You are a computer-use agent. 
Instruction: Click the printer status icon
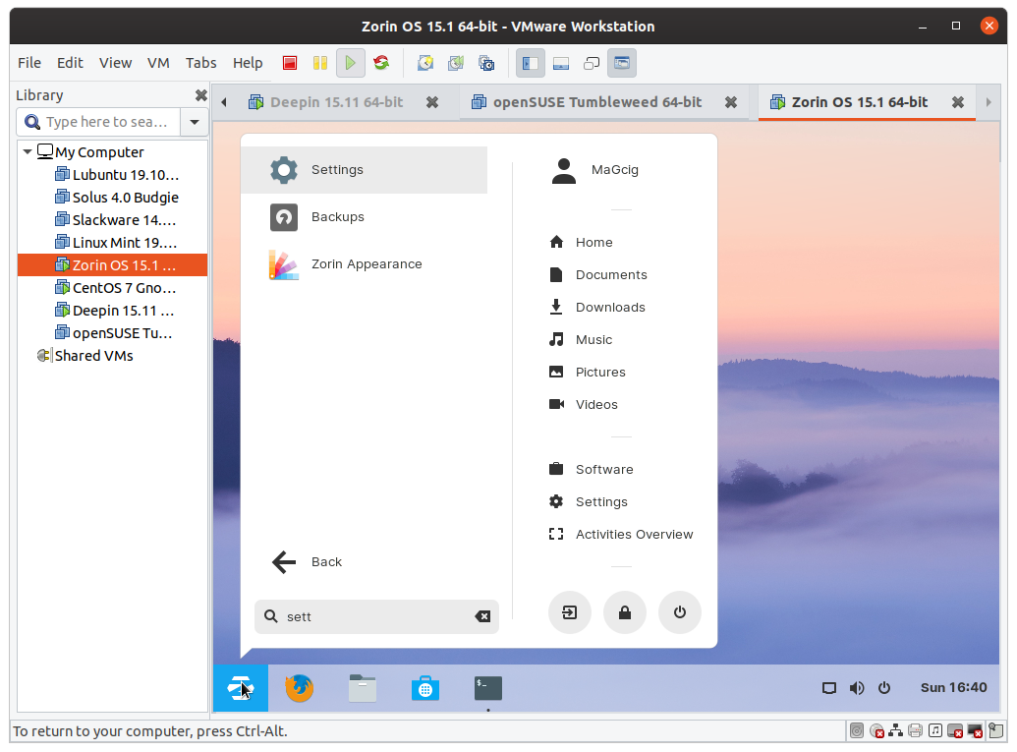pos(915,731)
